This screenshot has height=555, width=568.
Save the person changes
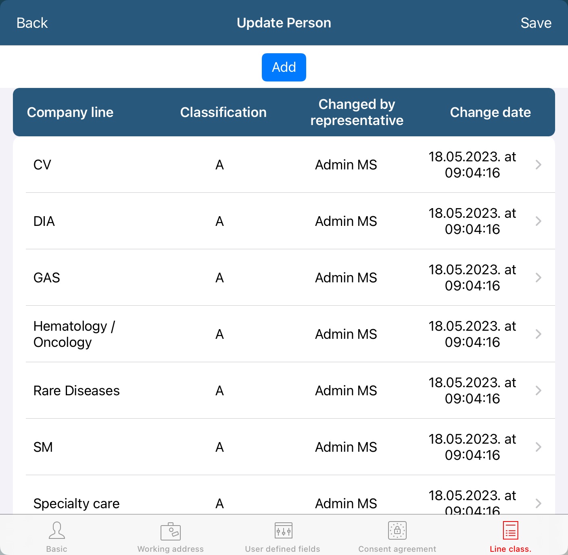pos(536,23)
